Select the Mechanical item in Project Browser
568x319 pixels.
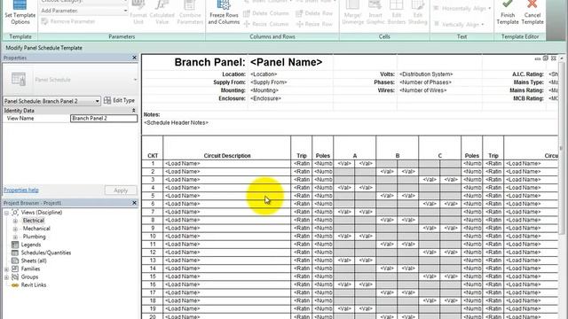36,229
